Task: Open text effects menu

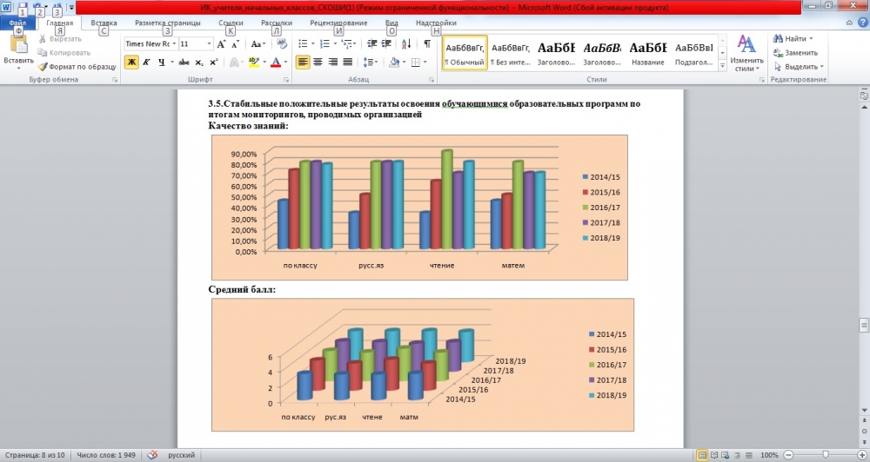Action: point(235,62)
